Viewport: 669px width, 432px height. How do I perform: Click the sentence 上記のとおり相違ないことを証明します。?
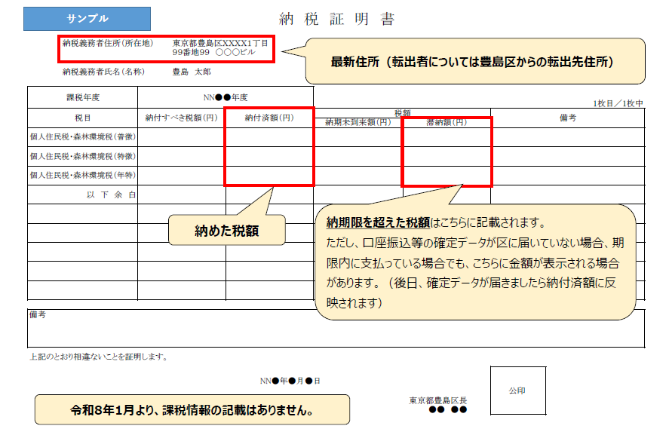click(x=99, y=357)
